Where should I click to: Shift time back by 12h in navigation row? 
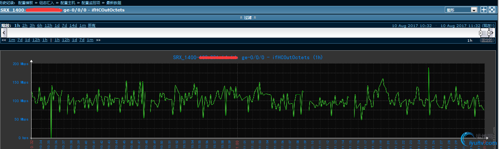(36, 40)
